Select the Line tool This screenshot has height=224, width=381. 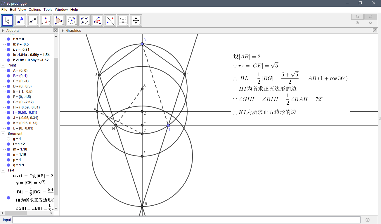pyautogui.click(x=33, y=20)
